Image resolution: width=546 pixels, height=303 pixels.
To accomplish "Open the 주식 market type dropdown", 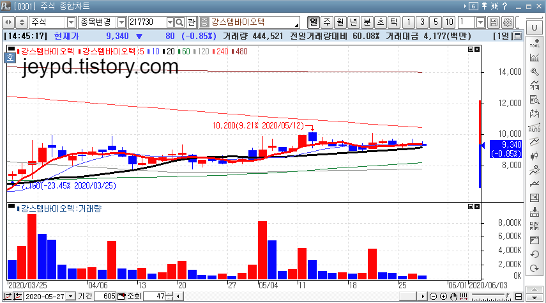I will pyautogui.click(x=71, y=22).
